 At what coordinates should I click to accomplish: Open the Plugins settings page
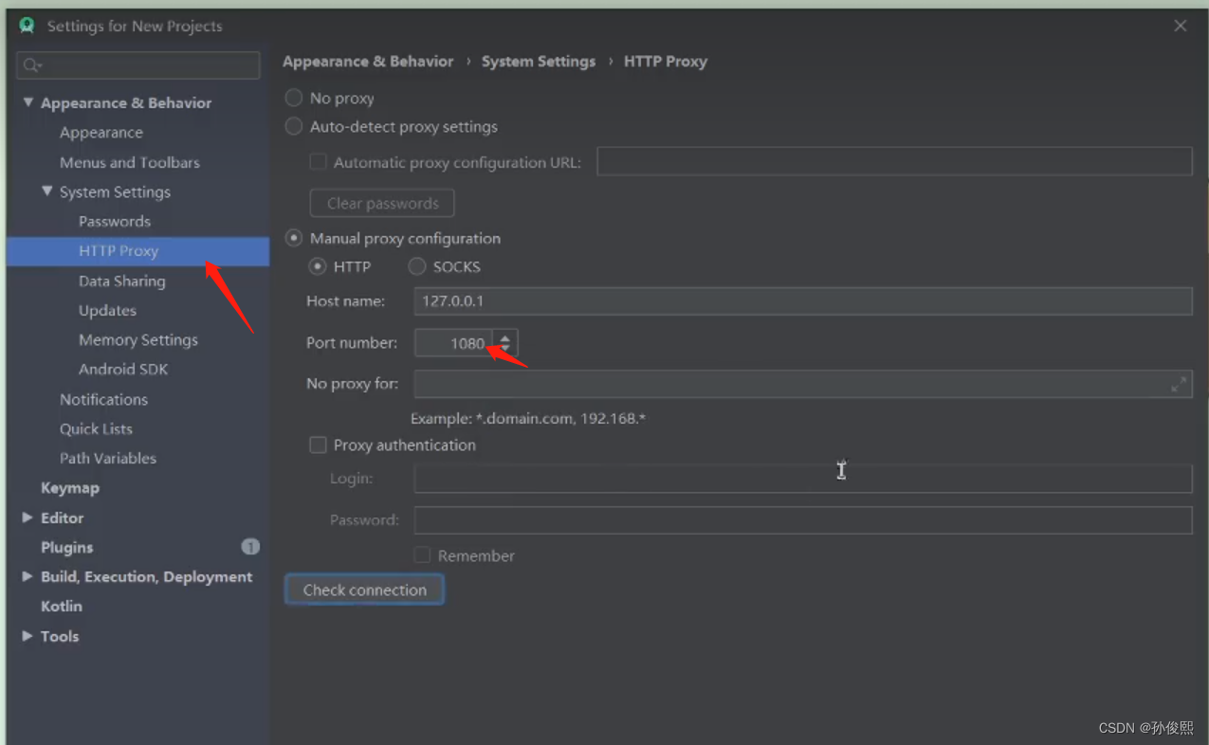(x=66, y=547)
